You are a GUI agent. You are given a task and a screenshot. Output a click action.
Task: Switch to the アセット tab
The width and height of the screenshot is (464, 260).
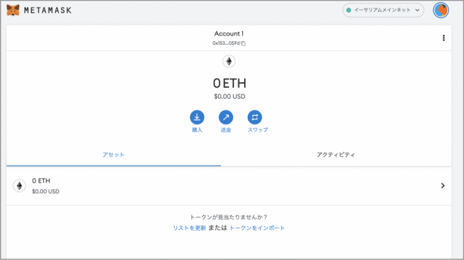click(114, 155)
